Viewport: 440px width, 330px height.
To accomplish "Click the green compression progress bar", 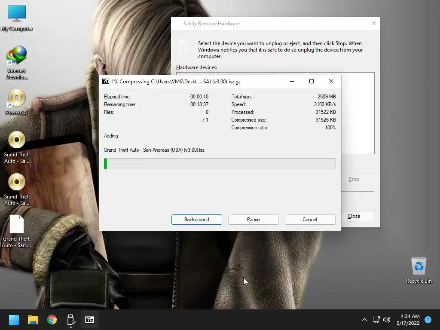I will [x=220, y=164].
